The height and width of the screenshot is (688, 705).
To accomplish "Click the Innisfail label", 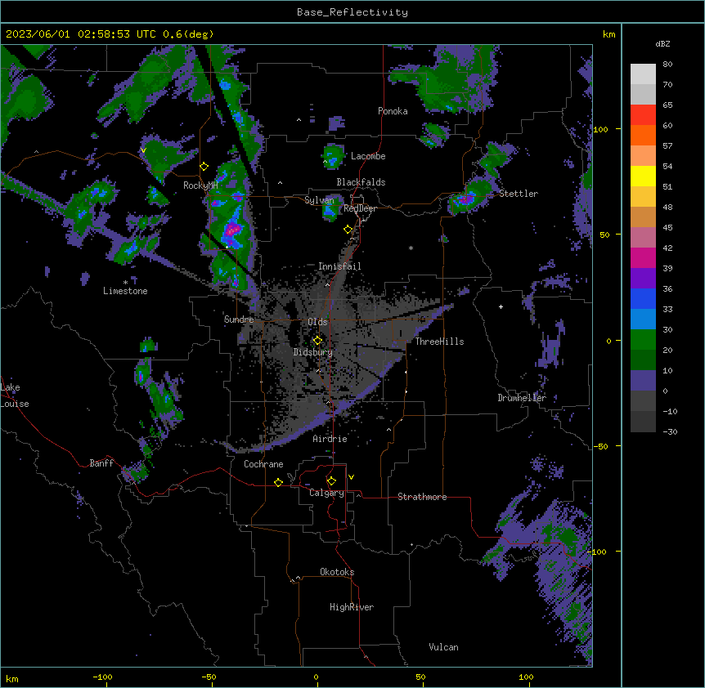I will pos(339,266).
